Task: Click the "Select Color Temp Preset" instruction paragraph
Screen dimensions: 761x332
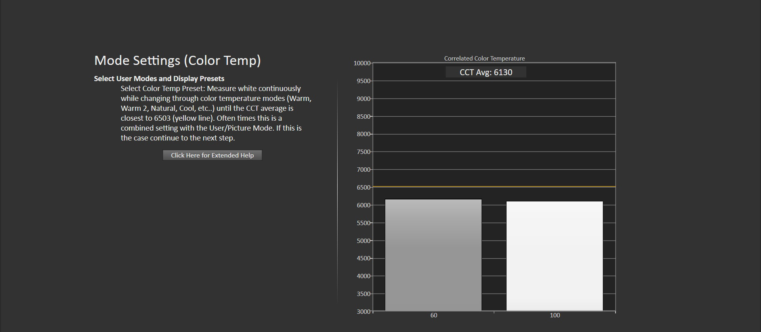Action: click(216, 113)
